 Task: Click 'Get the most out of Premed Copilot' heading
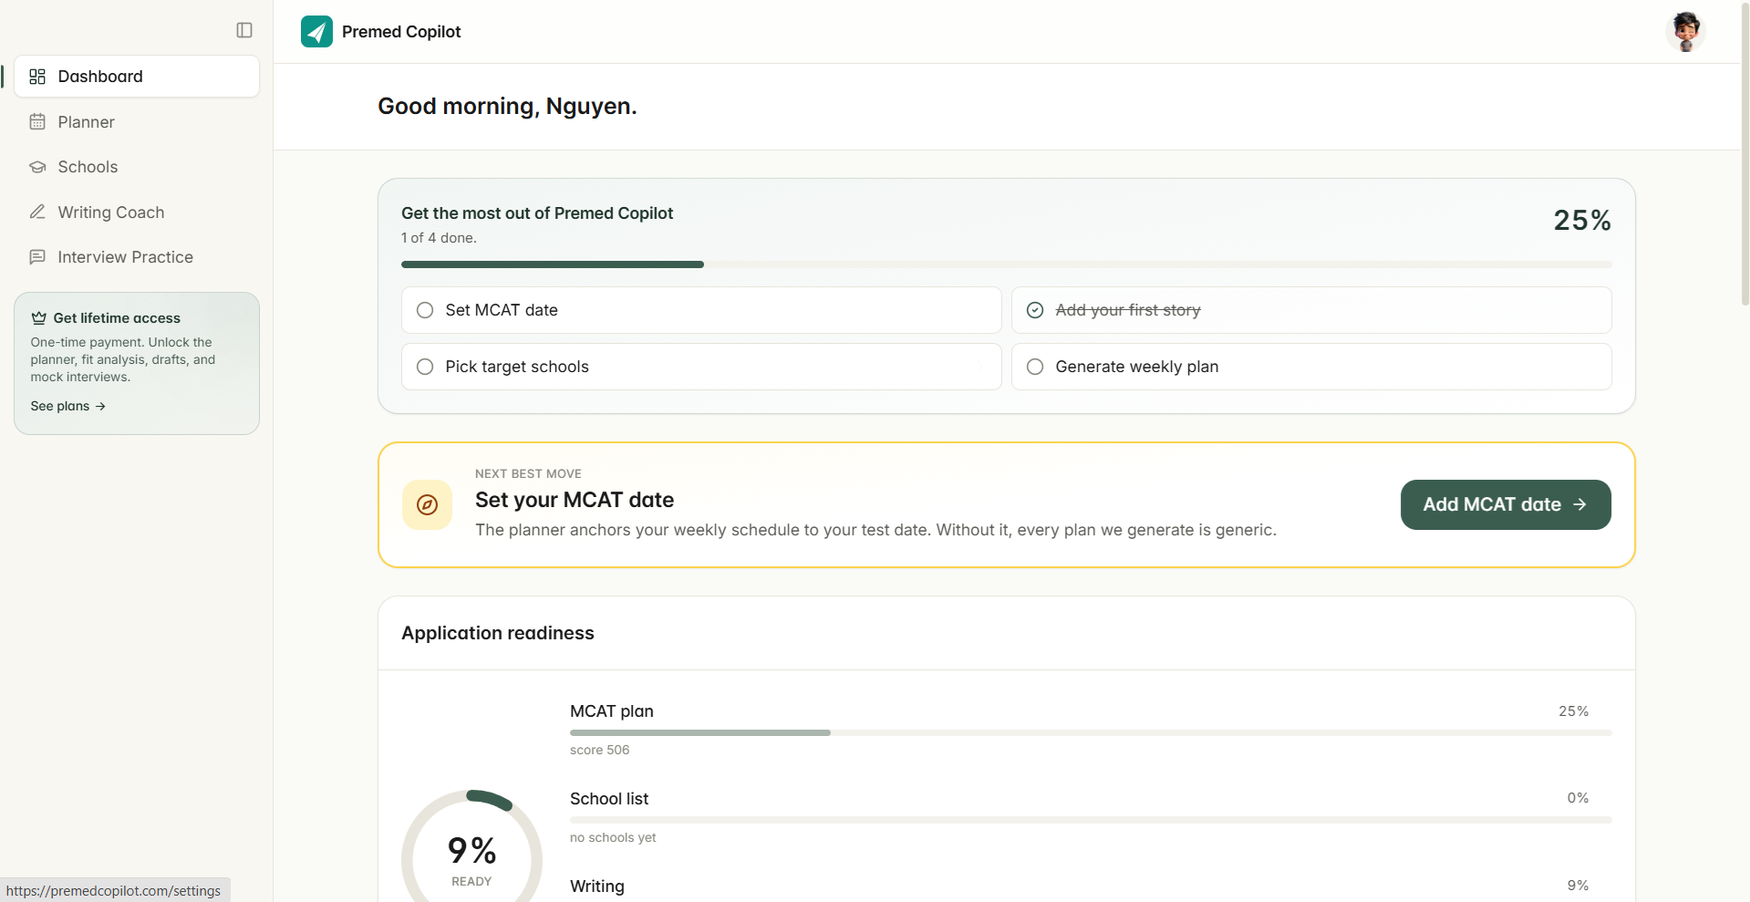537,213
